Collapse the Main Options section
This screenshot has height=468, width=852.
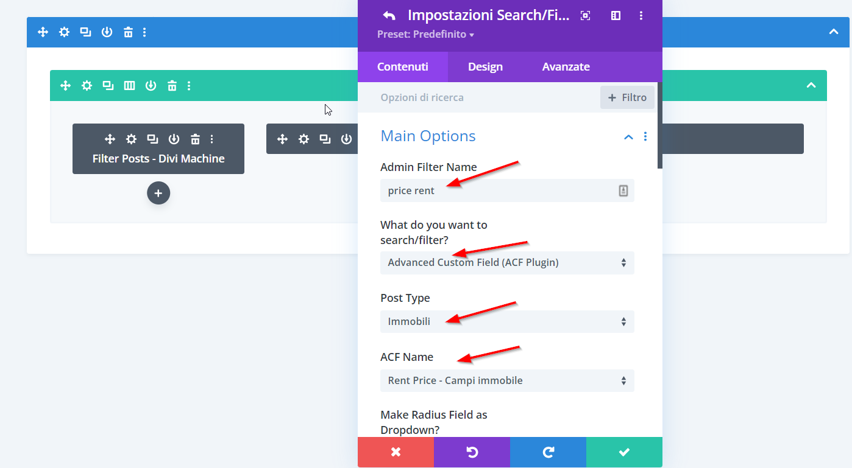tap(628, 137)
